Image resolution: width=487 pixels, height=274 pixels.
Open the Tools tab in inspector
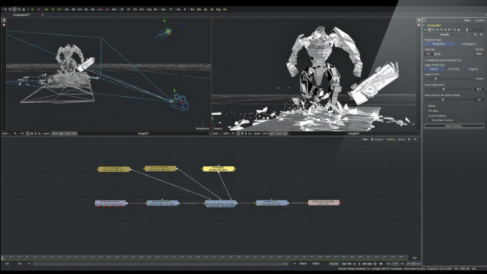[x=467, y=20]
